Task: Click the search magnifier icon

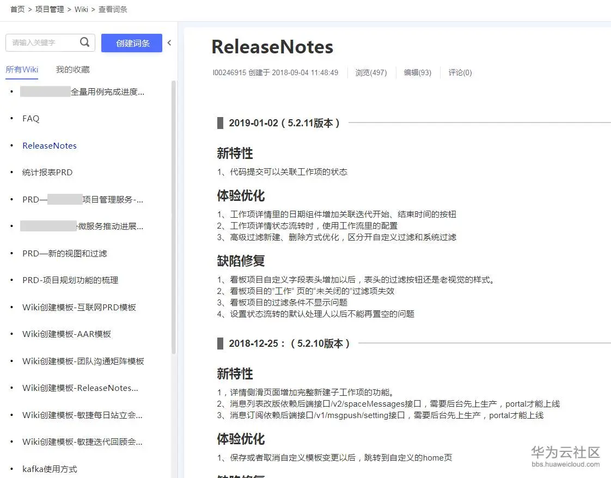Action: click(84, 42)
